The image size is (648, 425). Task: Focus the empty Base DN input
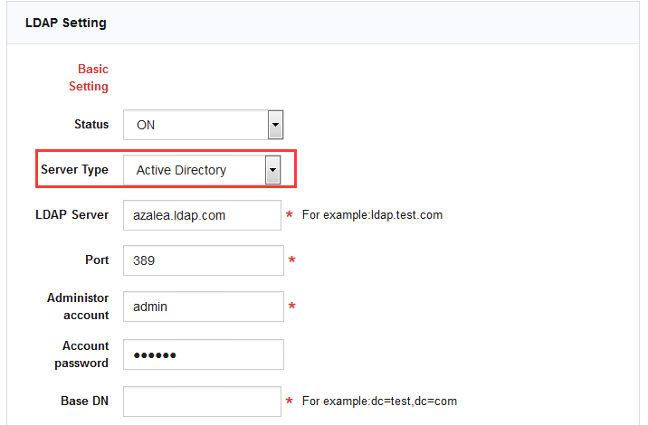(203, 401)
